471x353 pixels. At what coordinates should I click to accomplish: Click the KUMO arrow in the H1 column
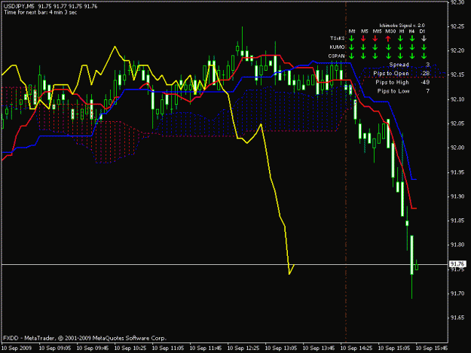400,47
